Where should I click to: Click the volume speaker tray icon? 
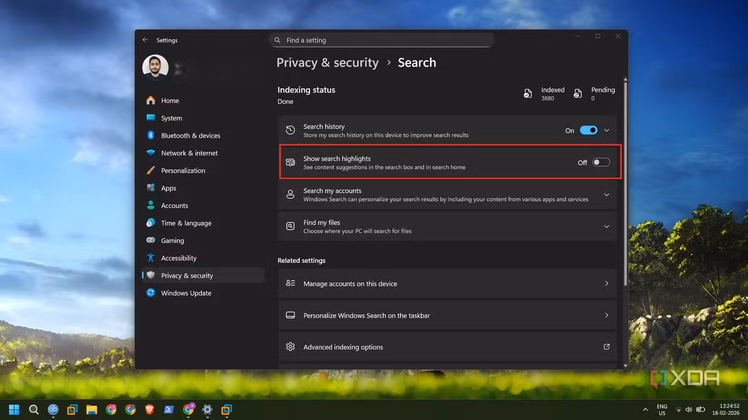689,410
